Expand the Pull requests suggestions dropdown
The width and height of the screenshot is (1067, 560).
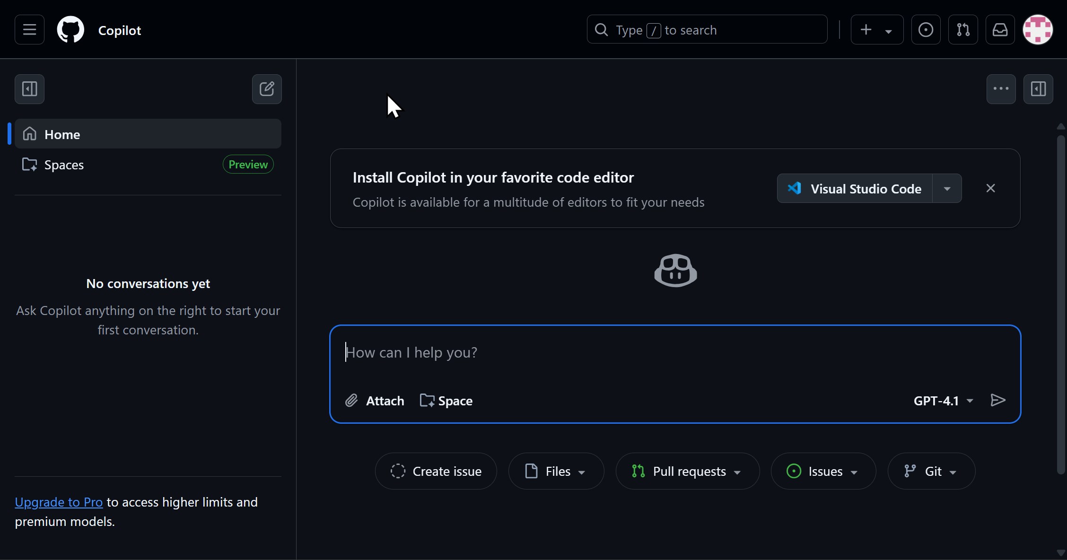pos(687,471)
